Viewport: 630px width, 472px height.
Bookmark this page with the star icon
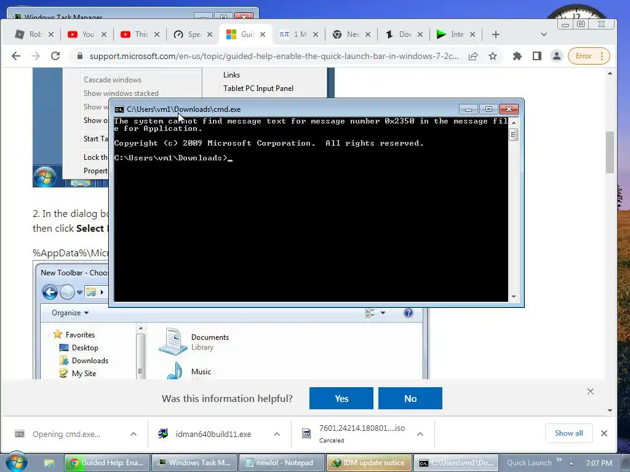[x=493, y=56]
